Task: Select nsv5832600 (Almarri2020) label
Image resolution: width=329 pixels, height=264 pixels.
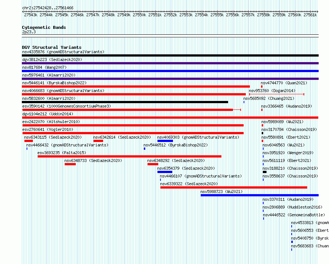Action: point(49,98)
